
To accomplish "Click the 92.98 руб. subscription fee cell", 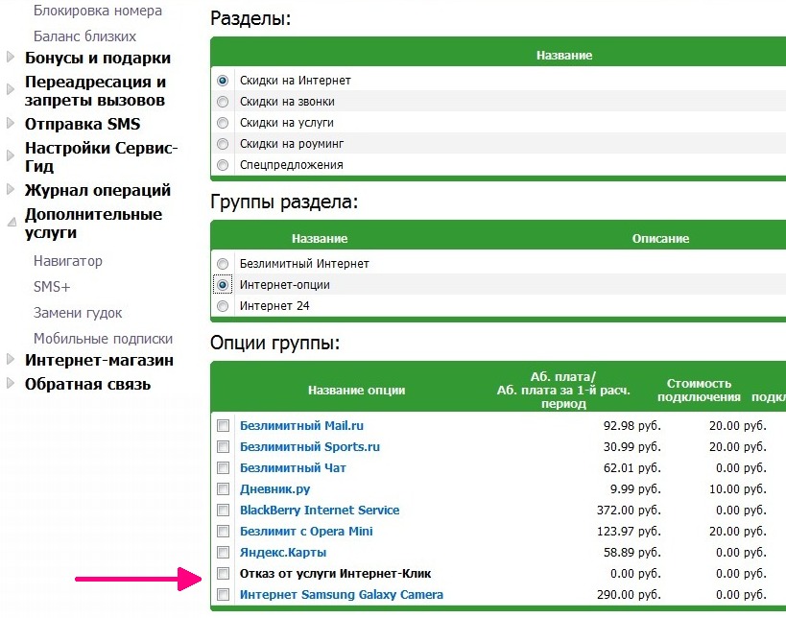I will tap(632, 426).
